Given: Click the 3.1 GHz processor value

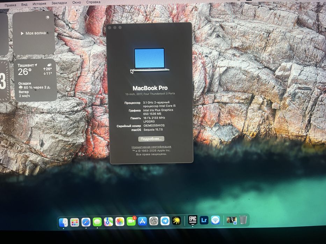Looking at the screenshot, I should pos(159,104).
